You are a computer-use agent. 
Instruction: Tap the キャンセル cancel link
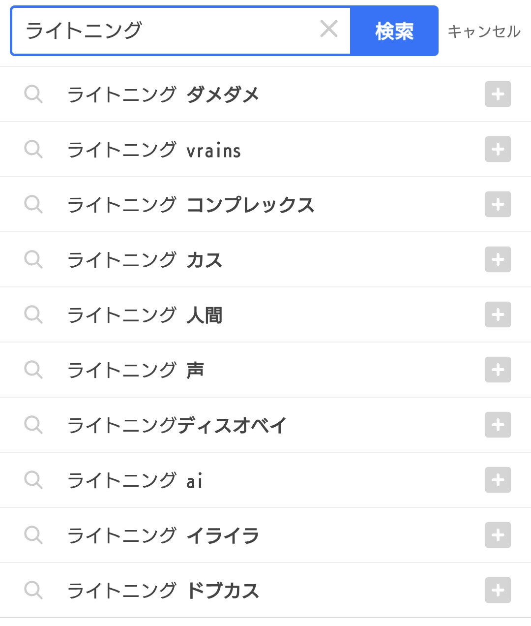(484, 31)
